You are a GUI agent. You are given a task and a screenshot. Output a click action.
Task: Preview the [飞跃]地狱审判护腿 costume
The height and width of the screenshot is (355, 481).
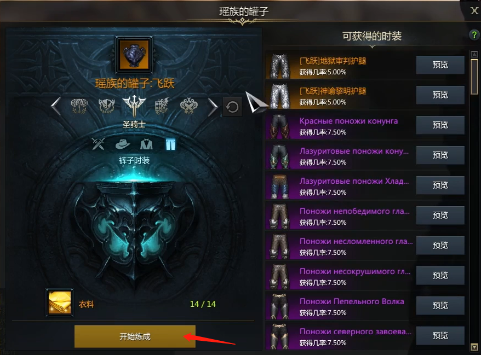tap(440, 65)
